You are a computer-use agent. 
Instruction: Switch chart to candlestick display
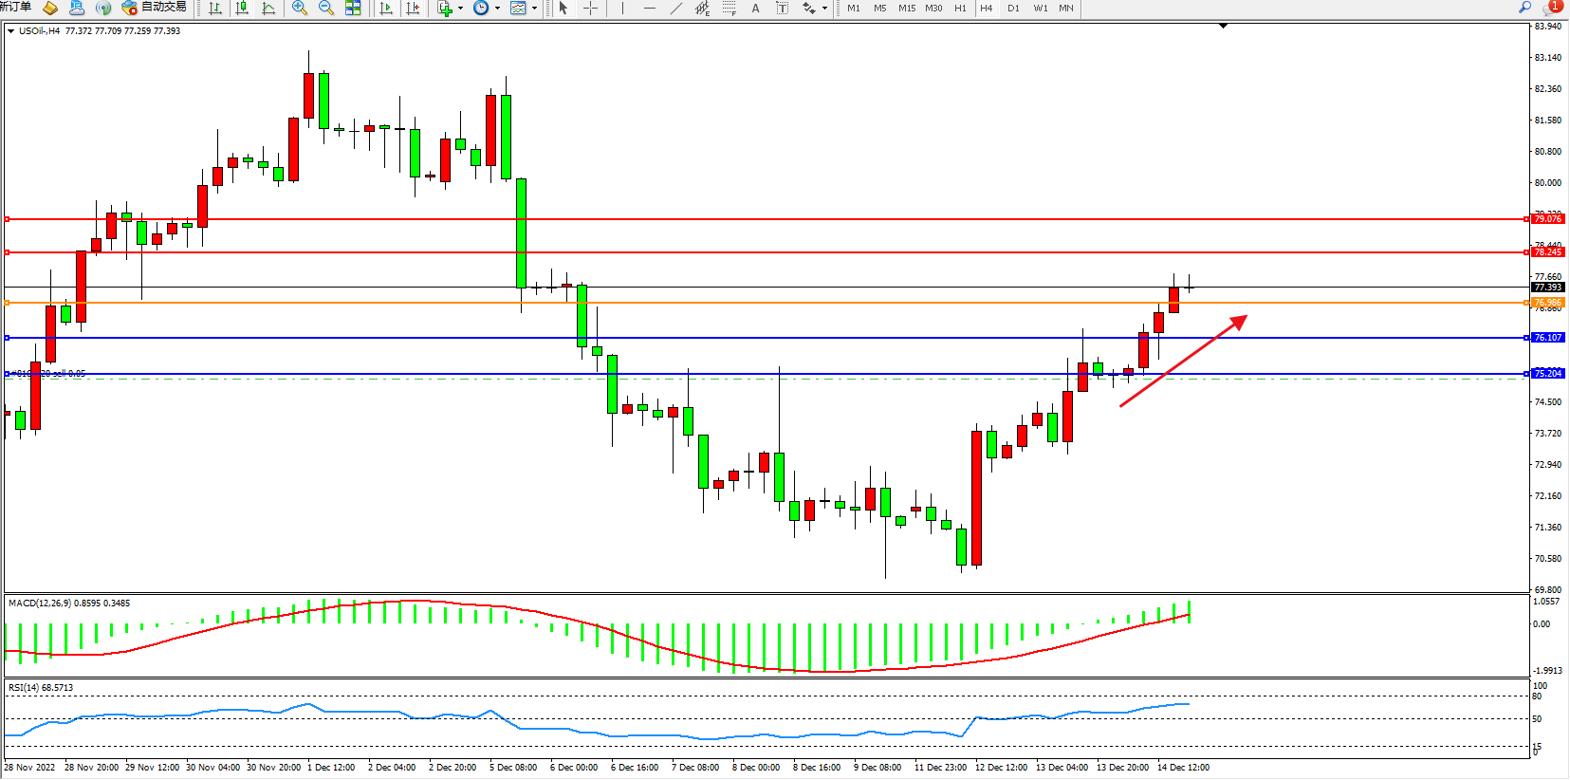point(242,9)
